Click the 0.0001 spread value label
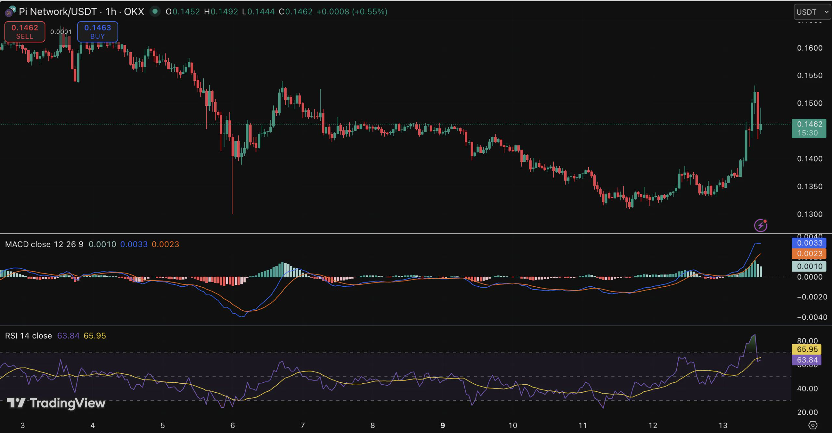The width and height of the screenshot is (832, 433). (x=61, y=32)
